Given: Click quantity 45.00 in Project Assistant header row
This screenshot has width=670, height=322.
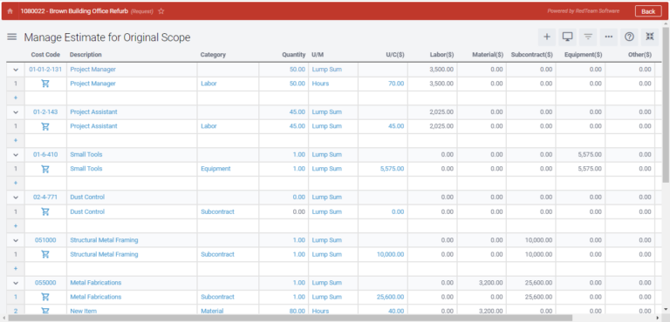Looking at the screenshot, I should coord(297,111).
